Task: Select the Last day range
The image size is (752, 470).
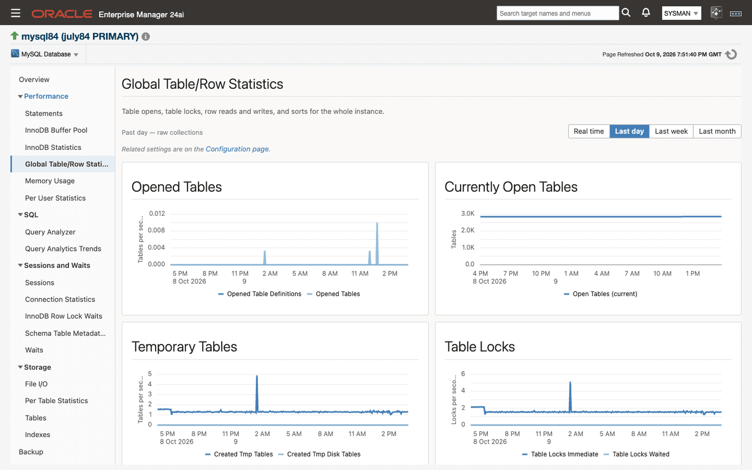Action: click(x=629, y=131)
